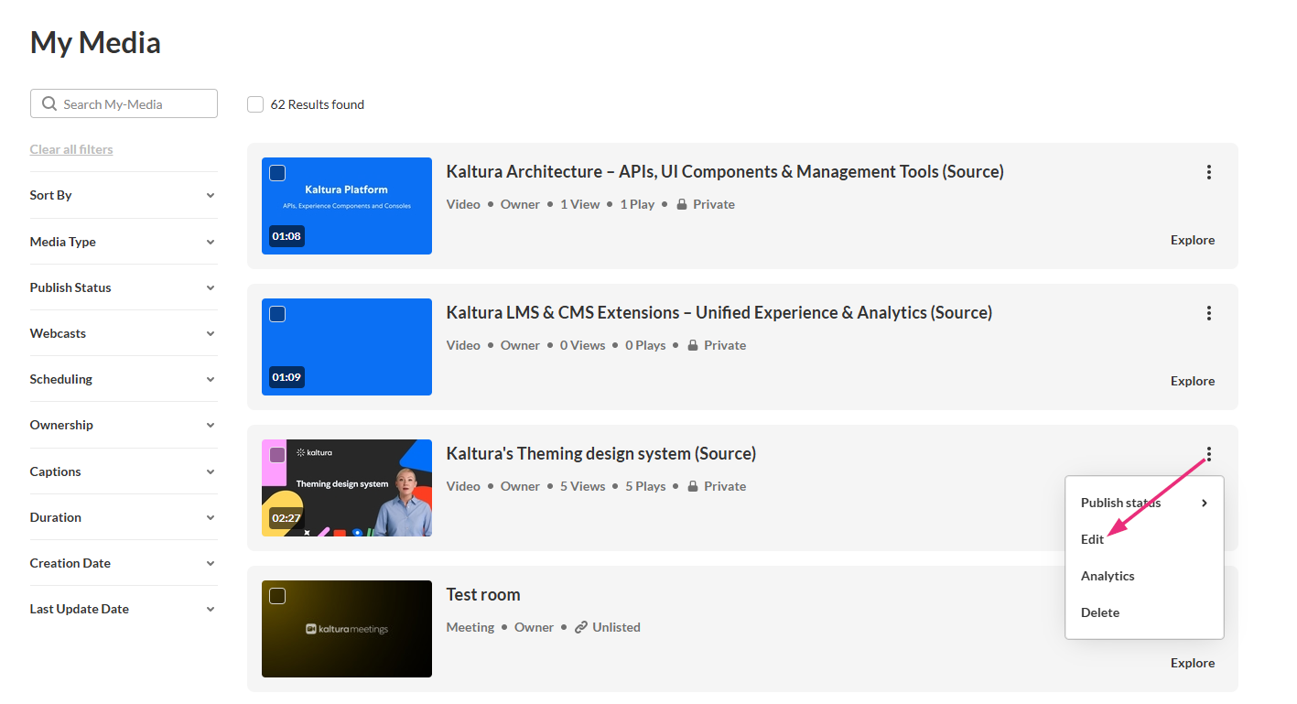1297x704 pixels.
Task: Click Explore on Test room card
Action: tap(1193, 663)
